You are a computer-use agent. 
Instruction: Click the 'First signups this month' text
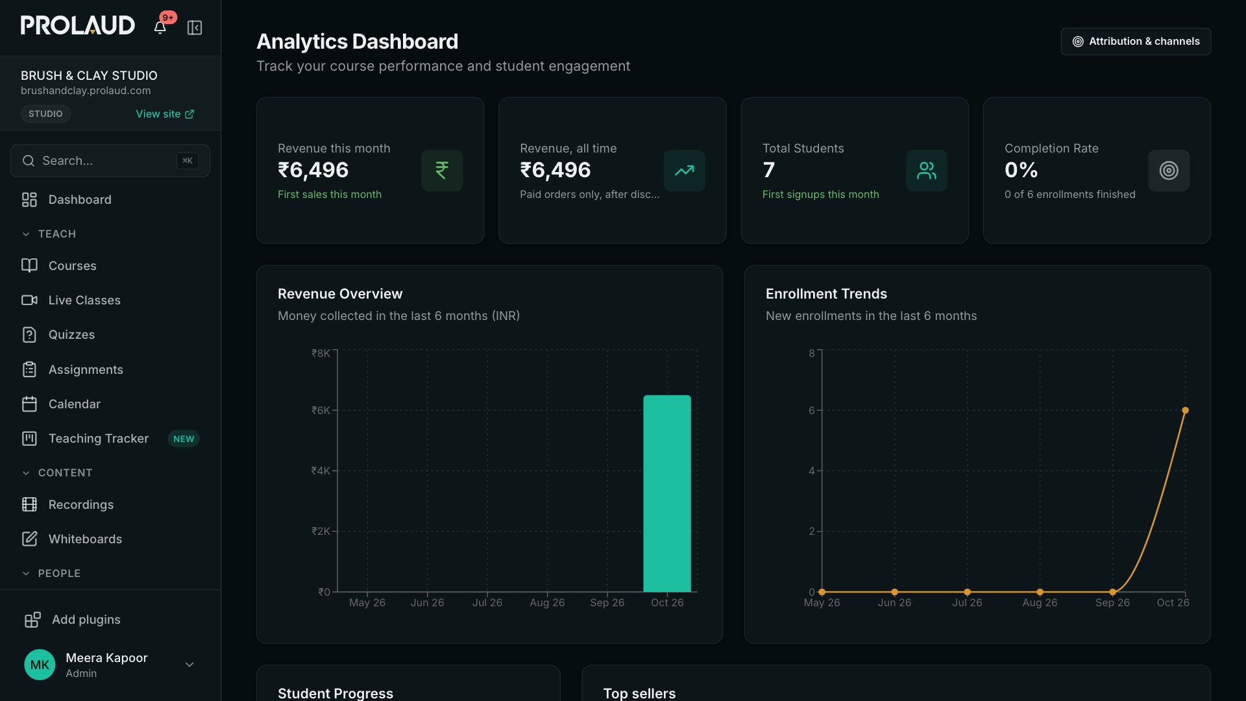pos(820,195)
